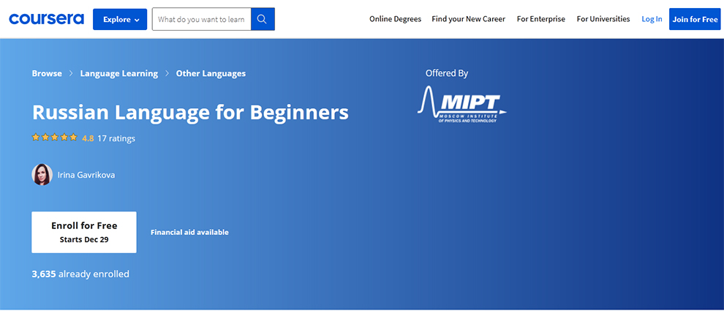Viewport: 724px width, 311px height.
Task: Open Financial aid available link
Action: click(x=189, y=233)
